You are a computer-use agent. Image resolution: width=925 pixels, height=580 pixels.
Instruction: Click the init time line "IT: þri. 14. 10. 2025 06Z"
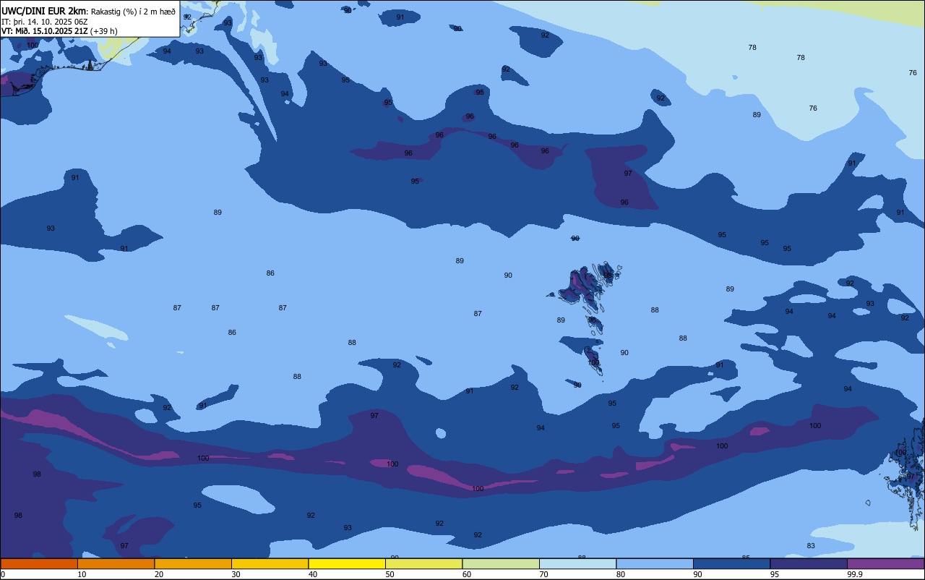point(45,22)
